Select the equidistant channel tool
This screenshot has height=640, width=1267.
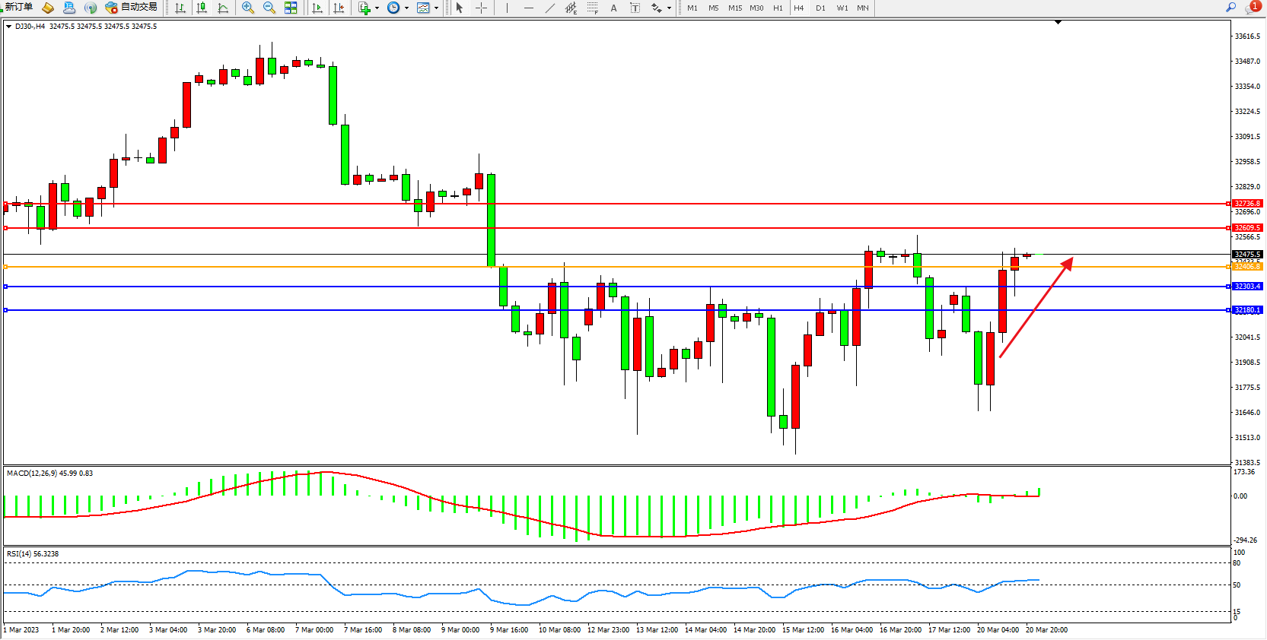(571, 8)
